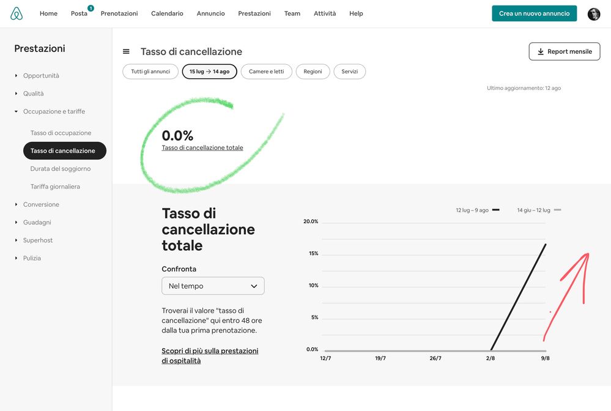
Task: Select the Tutti gli annunci filter
Action: pos(150,72)
